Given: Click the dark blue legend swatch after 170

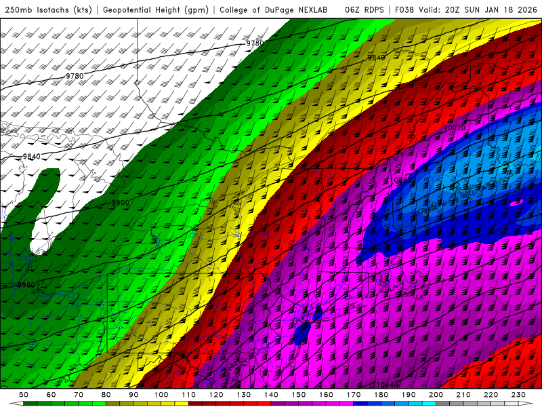Looking at the screenshot, I should click(x=360, y=404).
